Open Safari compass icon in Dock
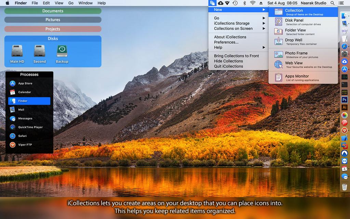Screen dimensions: 350x219 (345, 46)
